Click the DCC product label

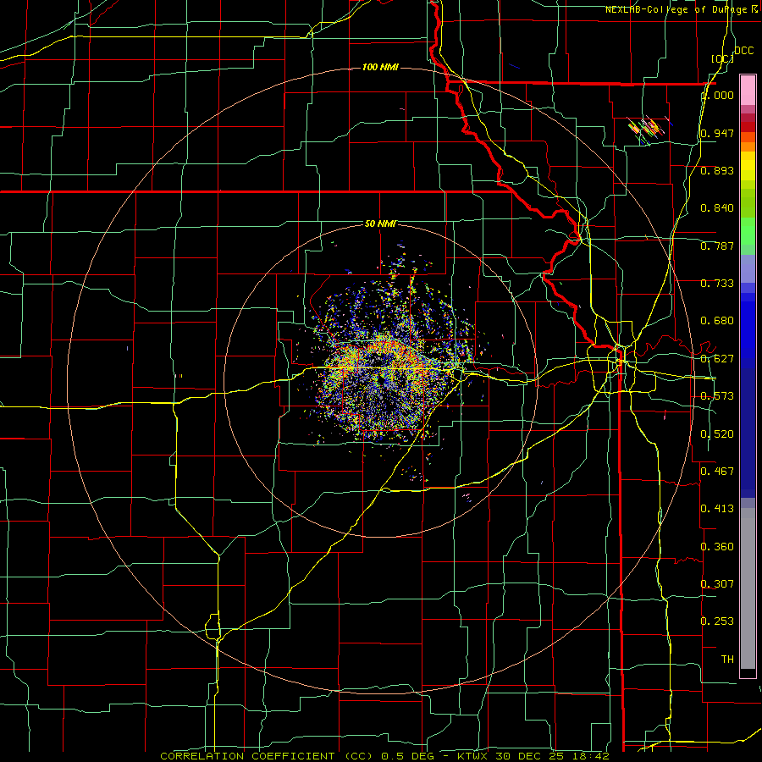coord(743,51)
